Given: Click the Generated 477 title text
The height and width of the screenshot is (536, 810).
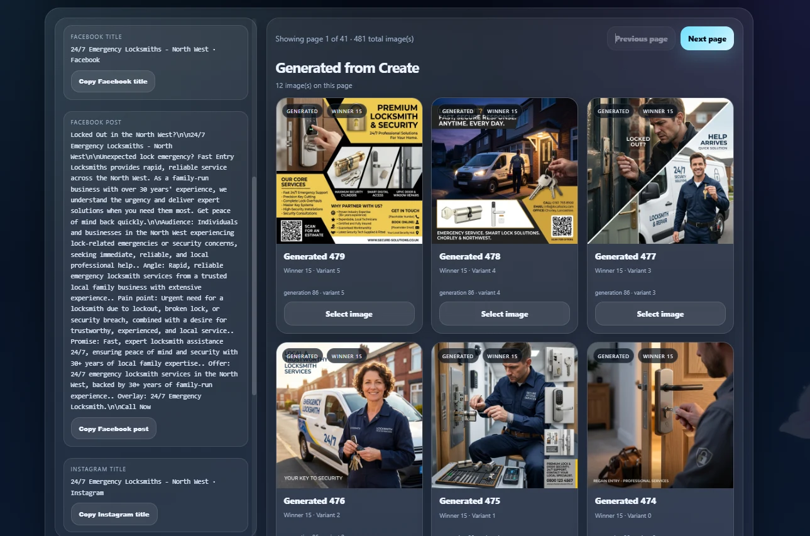Looking at the screenshot, I should point(626,256).
